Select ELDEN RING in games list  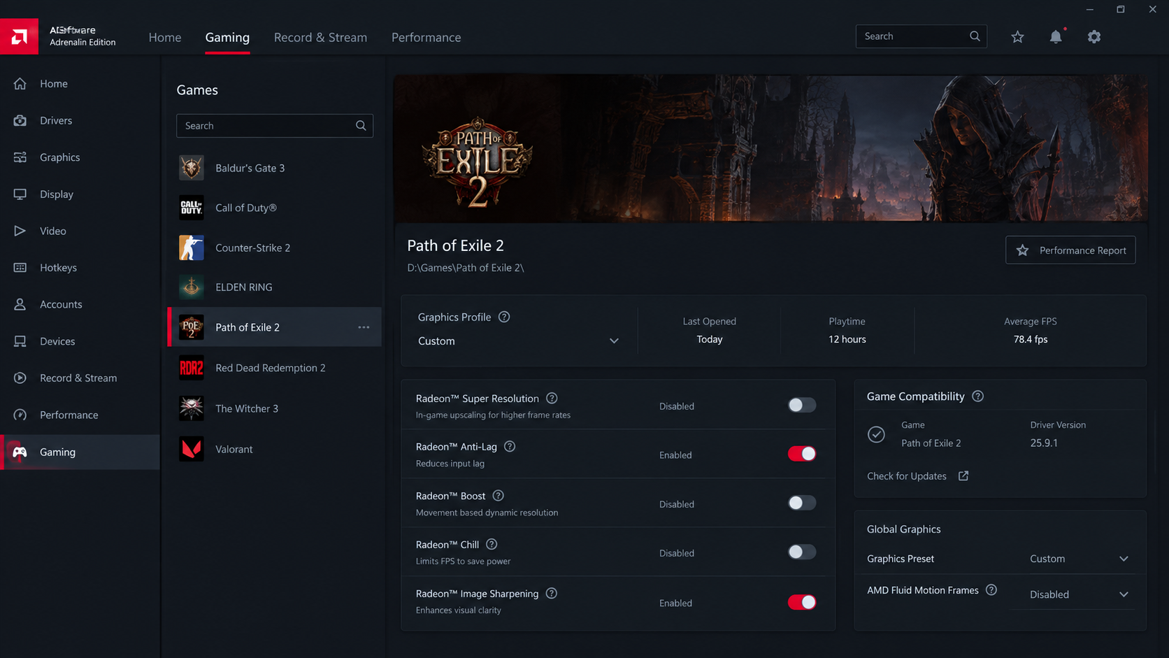tap(275, 287)
